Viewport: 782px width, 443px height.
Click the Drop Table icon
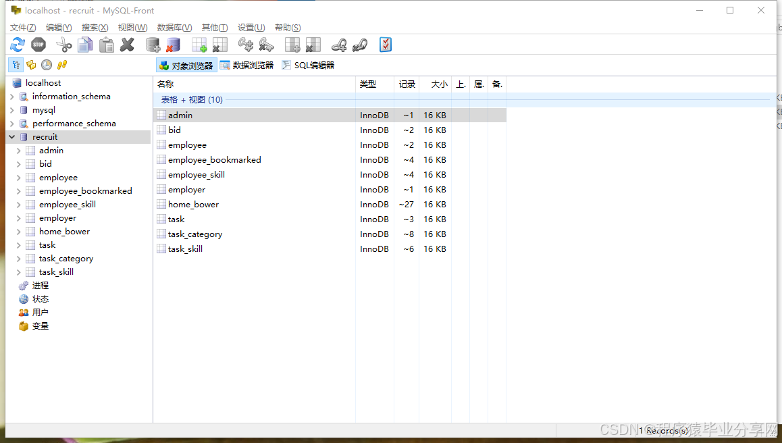(219, 45)
